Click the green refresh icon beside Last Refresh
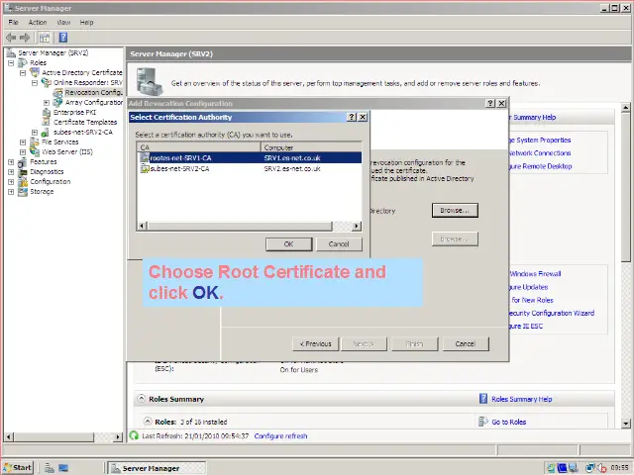Screen dimensions: 634x475 134,435
